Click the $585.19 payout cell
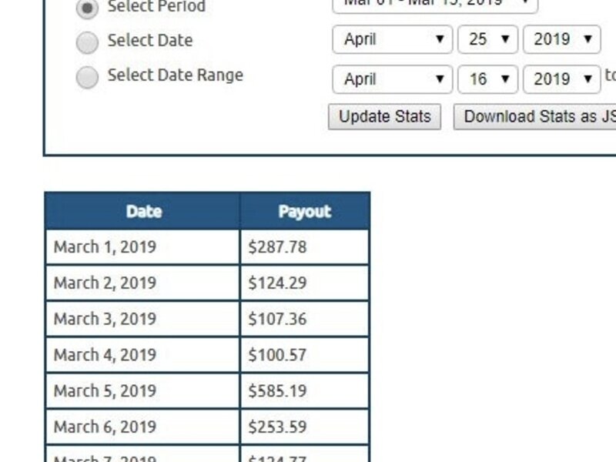Image resolution: width=616 pixels, height=462 pixels. click(277, 390)
